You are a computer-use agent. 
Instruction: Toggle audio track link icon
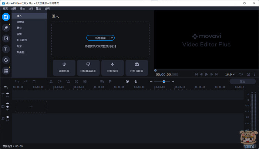pyautogui.click(x=8, y=120)
